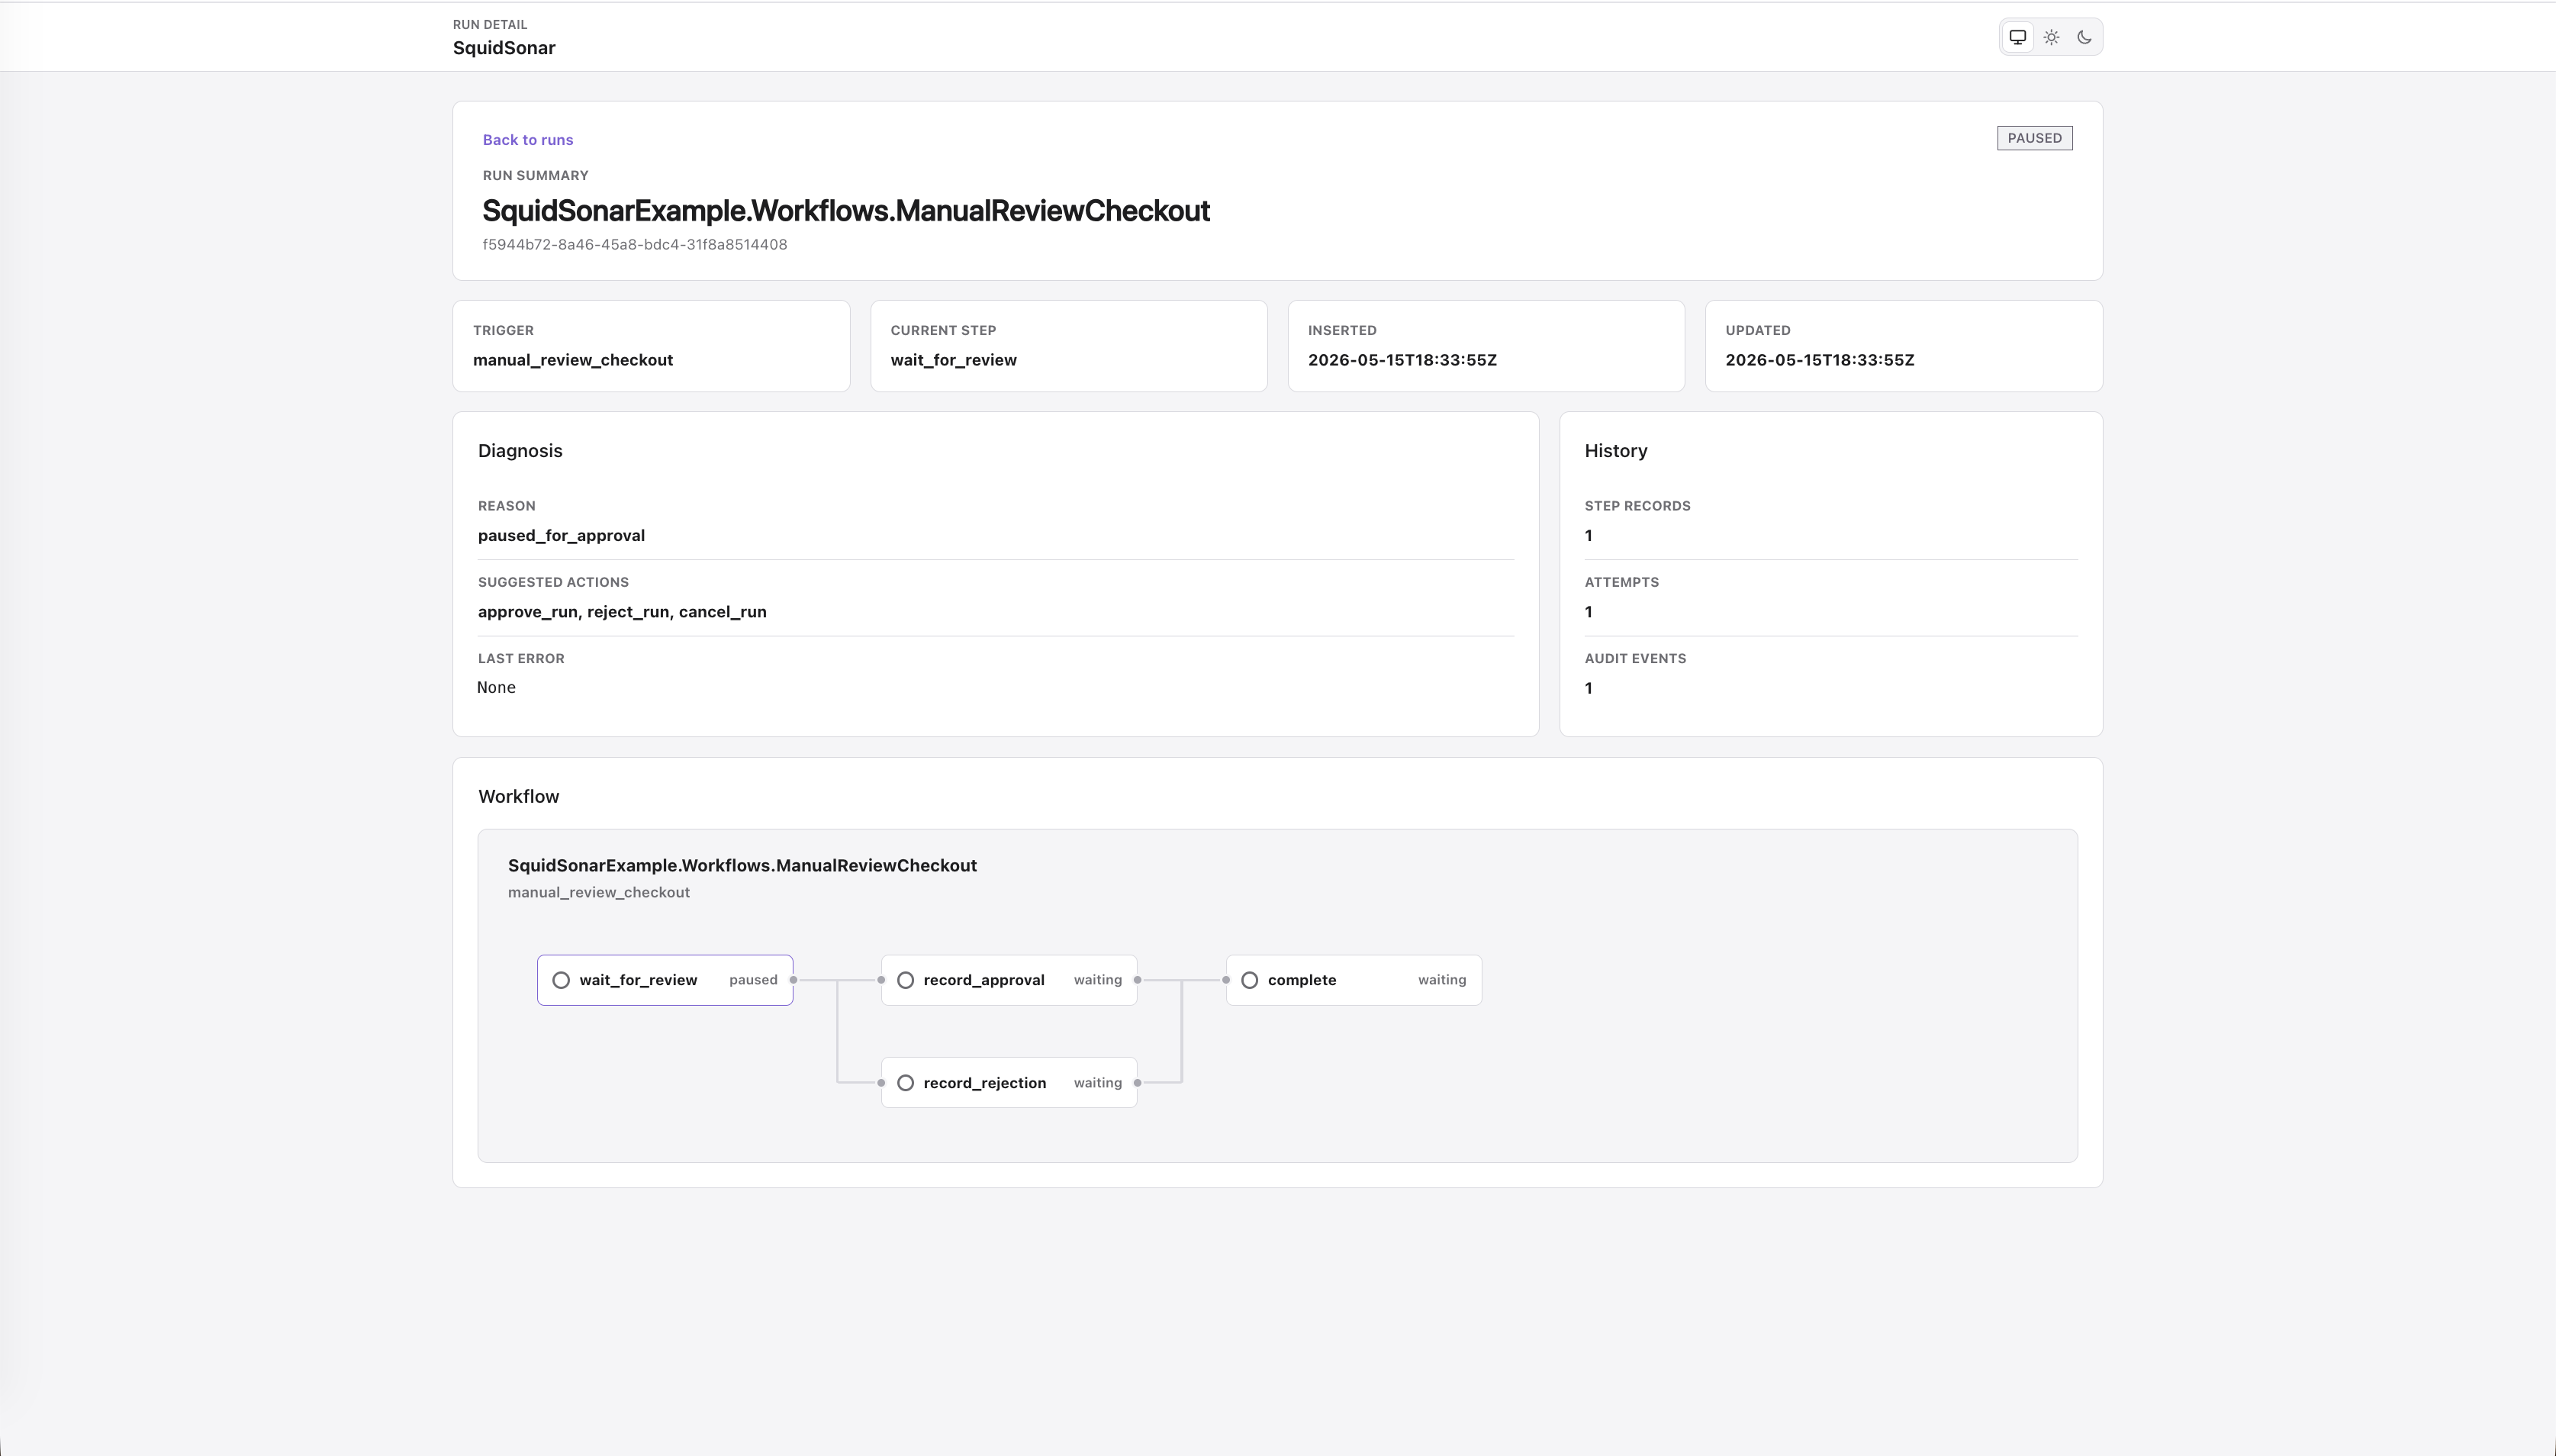Click the RUN DETAIL header label
Image resolution: width=2556 pixels, height=1456 pixels.
pyautogui.click(x=490, y=25)
